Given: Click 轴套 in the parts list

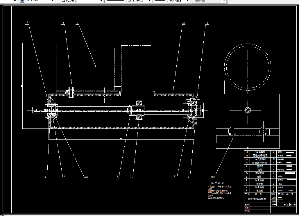Looking at the screenshot, I should point(259,177).
